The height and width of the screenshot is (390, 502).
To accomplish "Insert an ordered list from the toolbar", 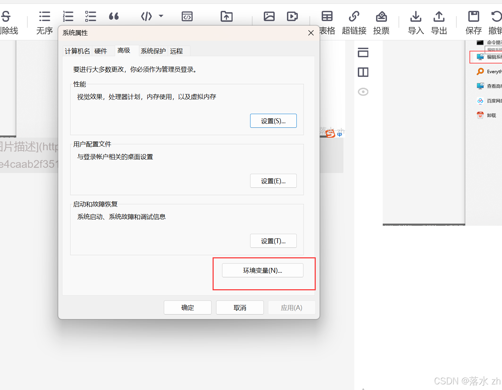I will tap(68, 16).
